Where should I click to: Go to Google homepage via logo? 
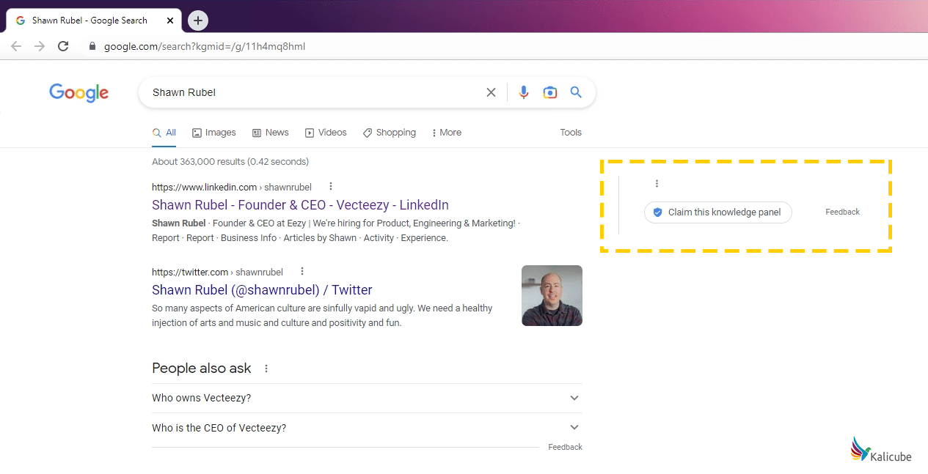pyautogui.click(x=79, y=93)
